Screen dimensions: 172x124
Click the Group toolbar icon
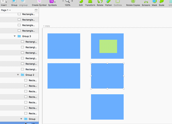point(14,1)
